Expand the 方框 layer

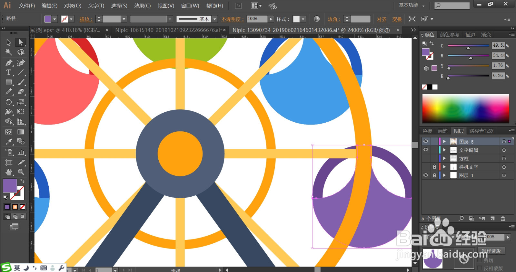(444, 158)
